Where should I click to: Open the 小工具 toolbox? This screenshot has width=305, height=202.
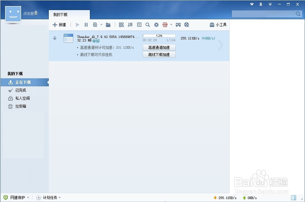tap(218, 25)
